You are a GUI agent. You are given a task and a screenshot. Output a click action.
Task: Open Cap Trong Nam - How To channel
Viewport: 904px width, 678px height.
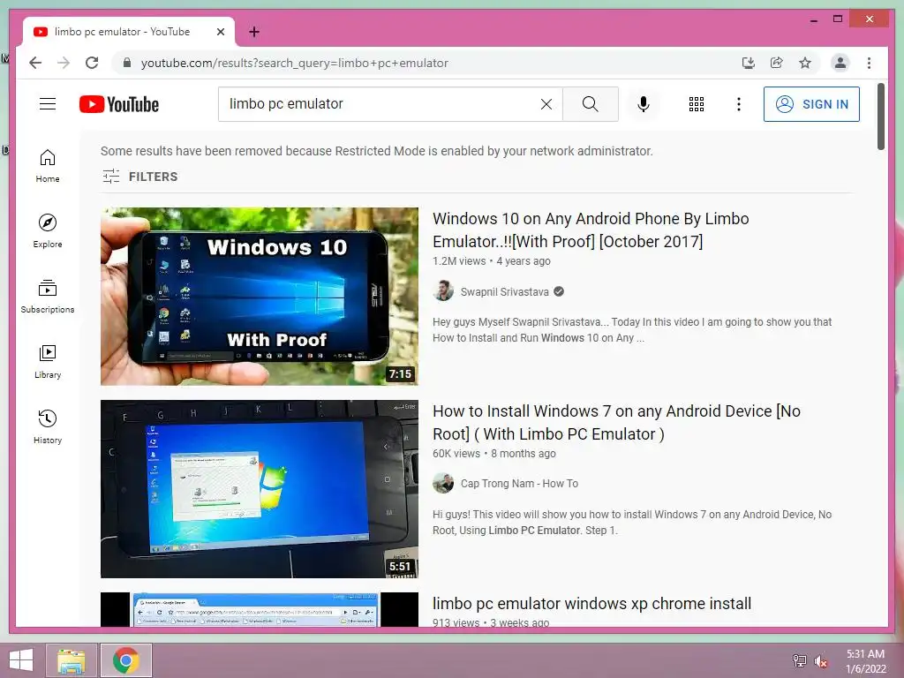[x=519, y=483]
